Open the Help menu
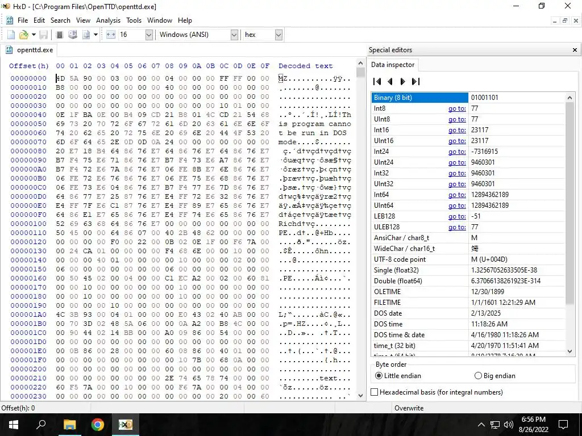Screen dimensions: 582x436 tap(185, 20)
